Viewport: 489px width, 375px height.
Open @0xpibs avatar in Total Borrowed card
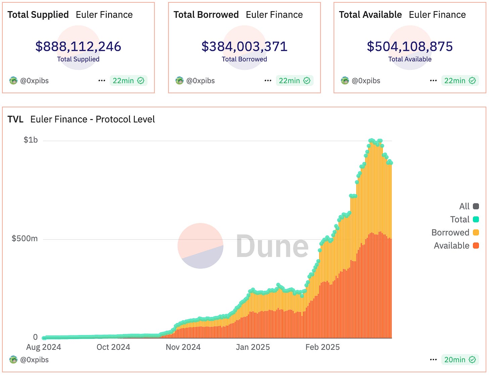(x=180, y=81)
